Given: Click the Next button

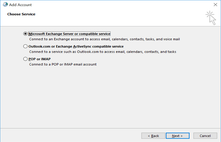Looking at the screenshot, I should click(177, 136).
